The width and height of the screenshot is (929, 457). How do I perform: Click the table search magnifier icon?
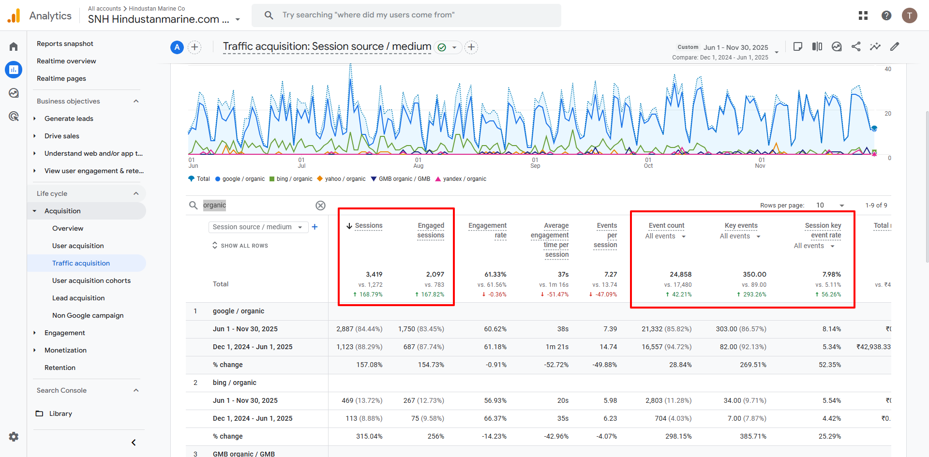click(193, 206)
